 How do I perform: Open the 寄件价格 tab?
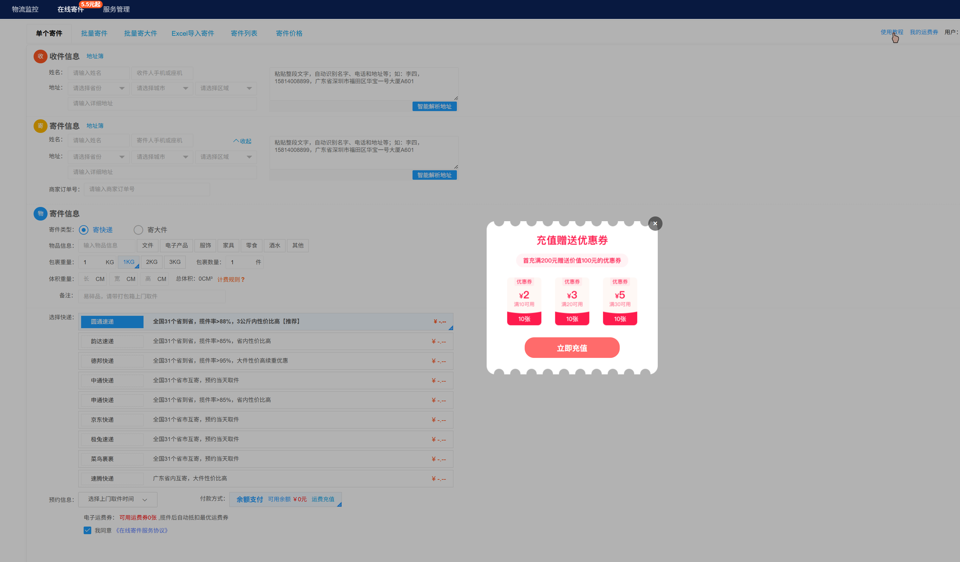pyautogui.click(x=289, y=34)
